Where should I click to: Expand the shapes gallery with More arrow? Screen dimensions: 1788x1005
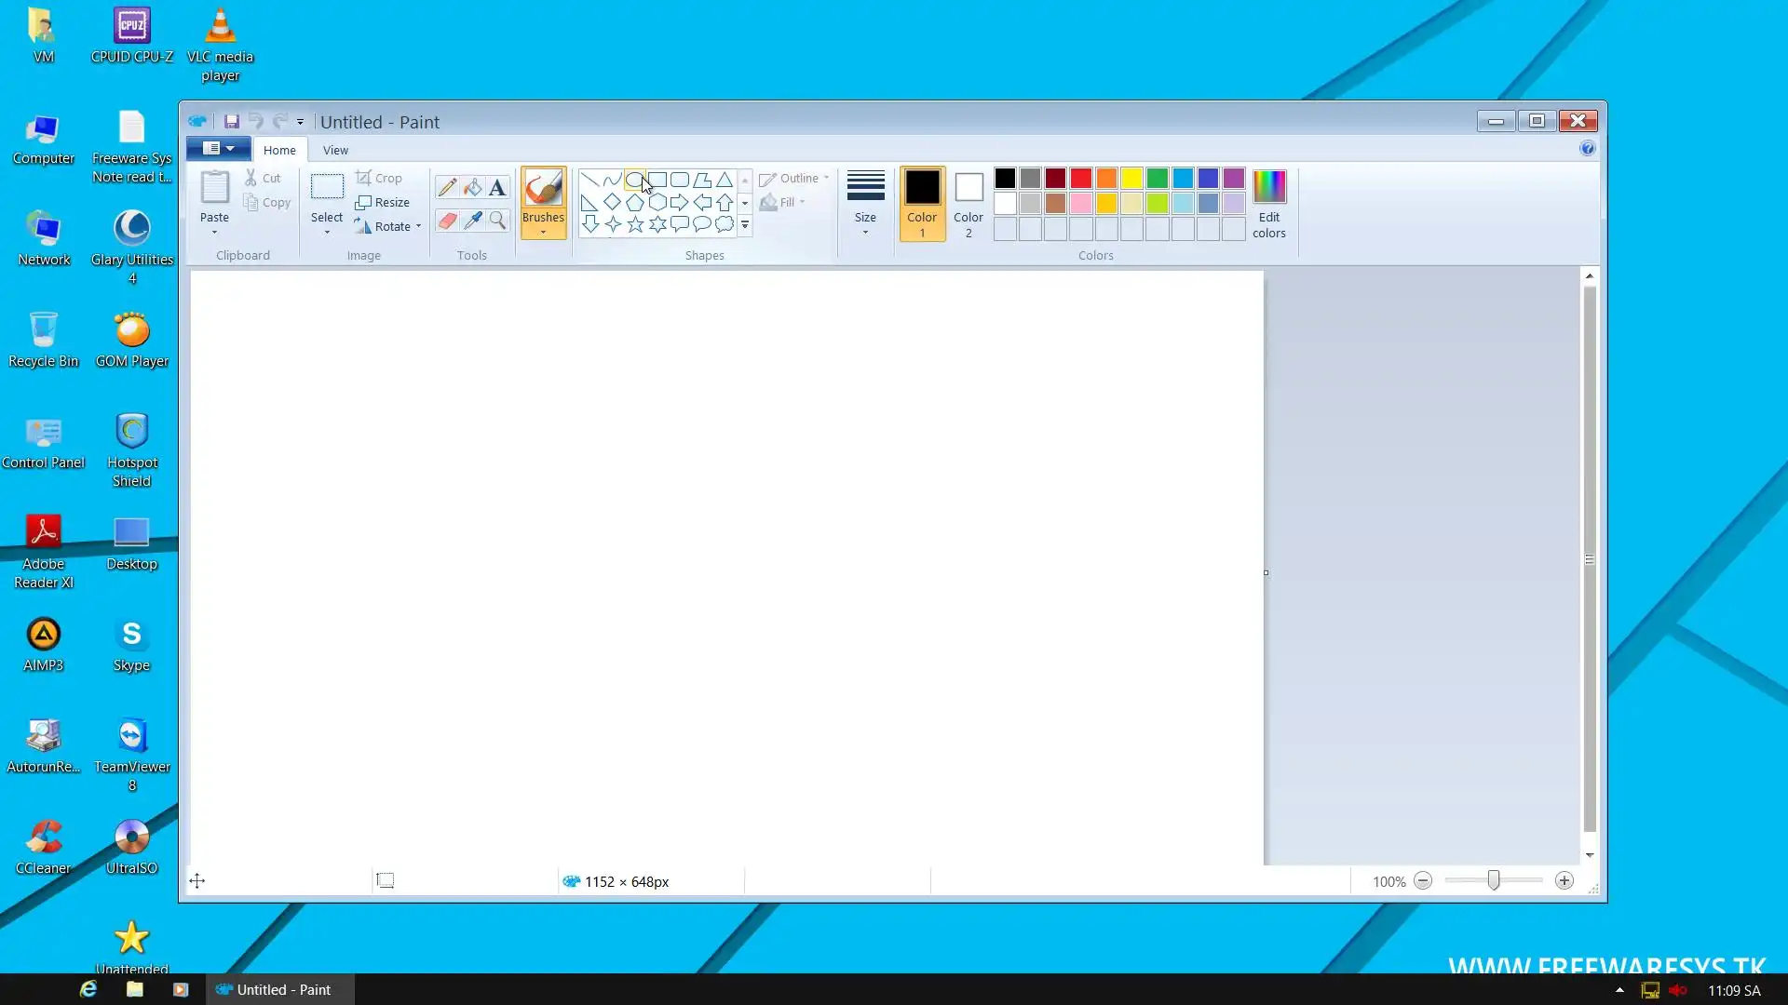point(745,225)
